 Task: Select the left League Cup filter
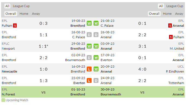21,6
